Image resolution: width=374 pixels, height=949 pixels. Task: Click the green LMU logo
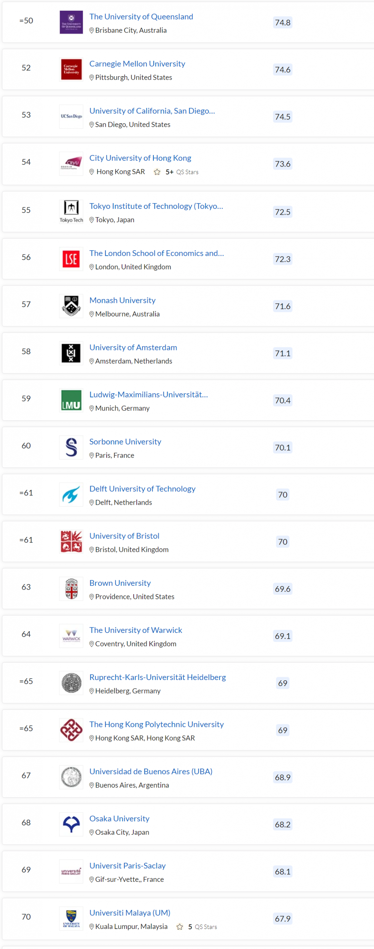(x=71, y=400)
